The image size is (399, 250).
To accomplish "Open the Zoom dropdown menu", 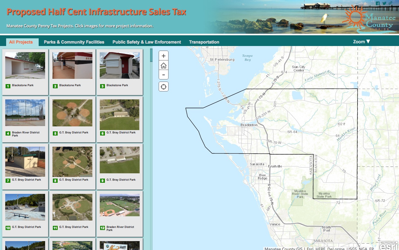I will coord(362,42).
